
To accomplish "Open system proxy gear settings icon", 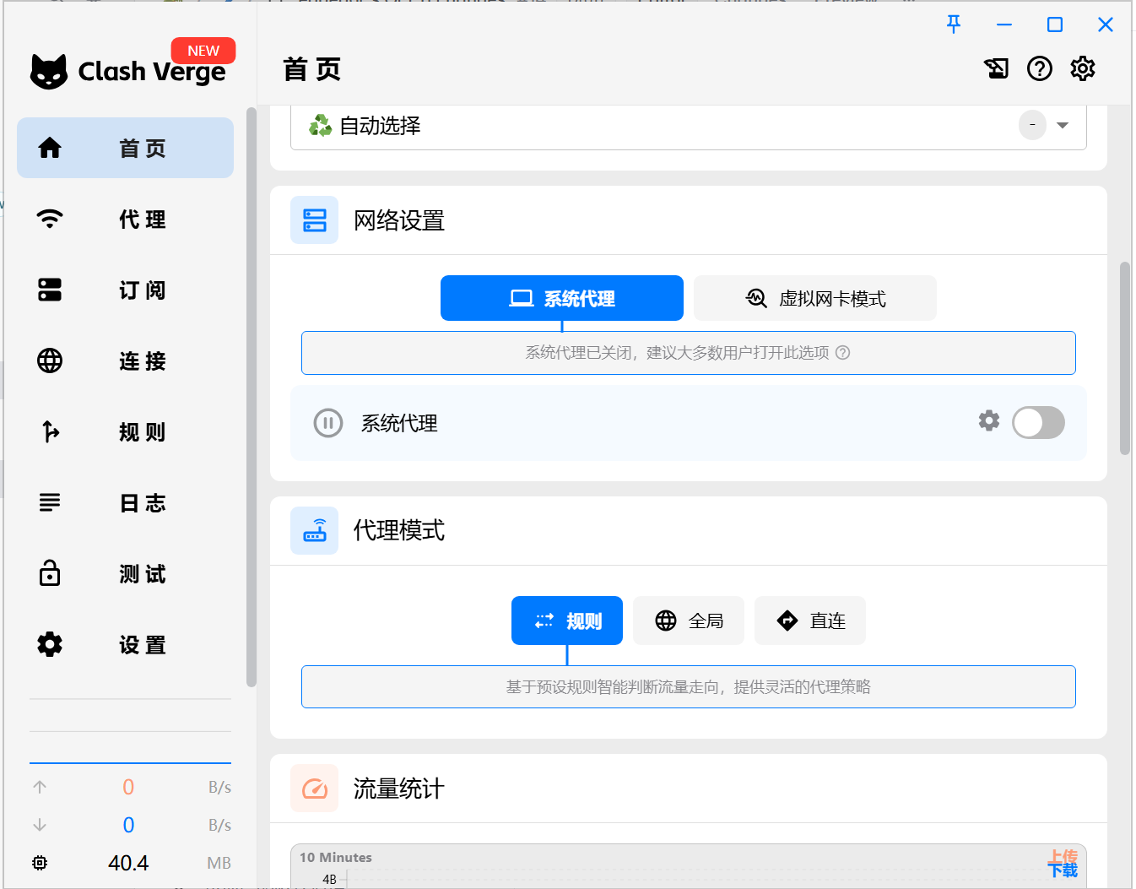I will pos(988,420).
